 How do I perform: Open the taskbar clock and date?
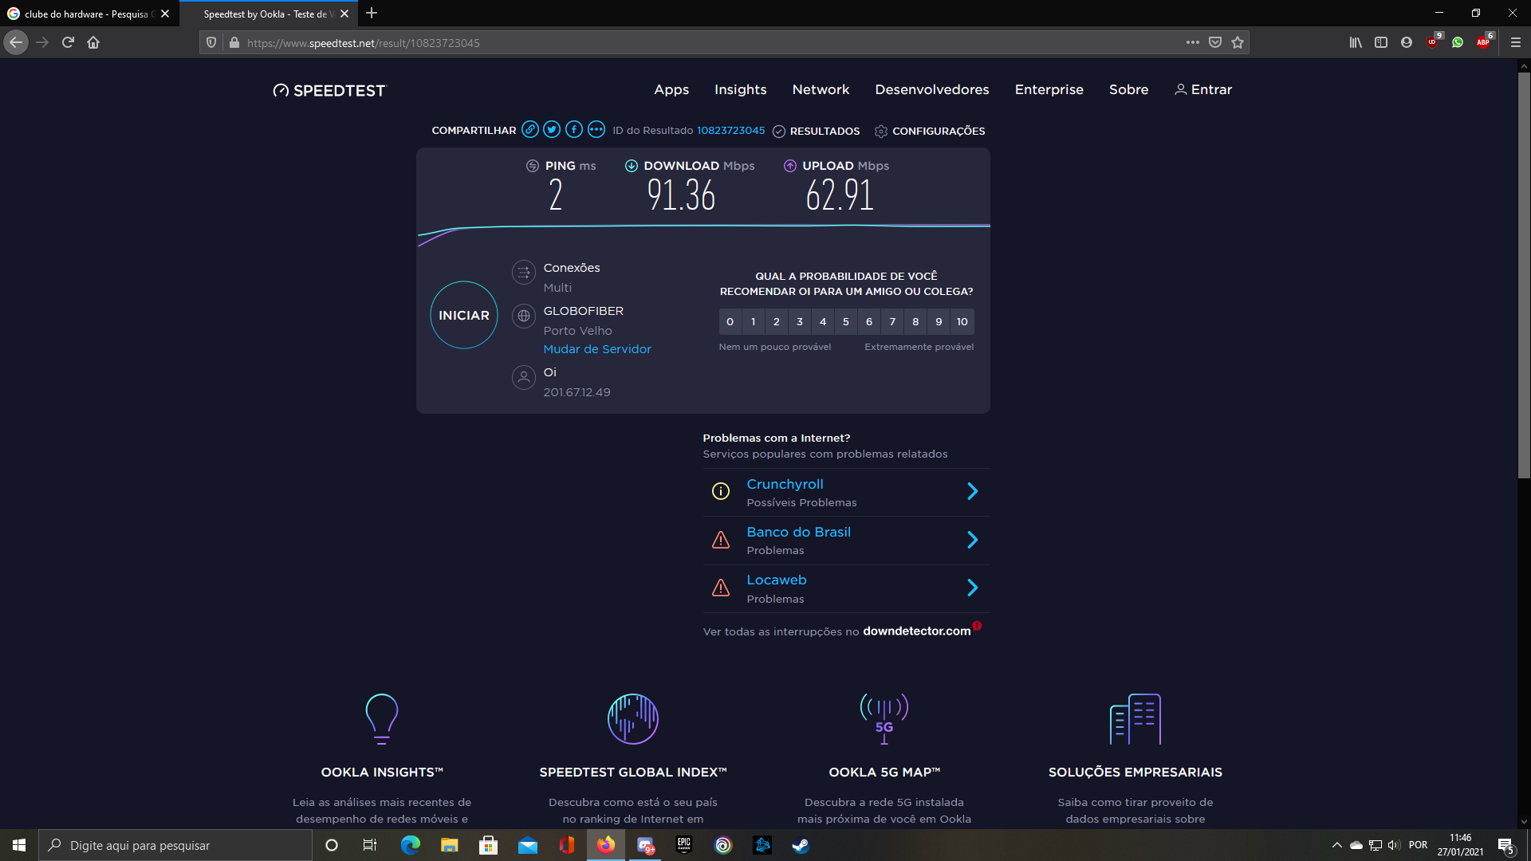coord(1460,845)
